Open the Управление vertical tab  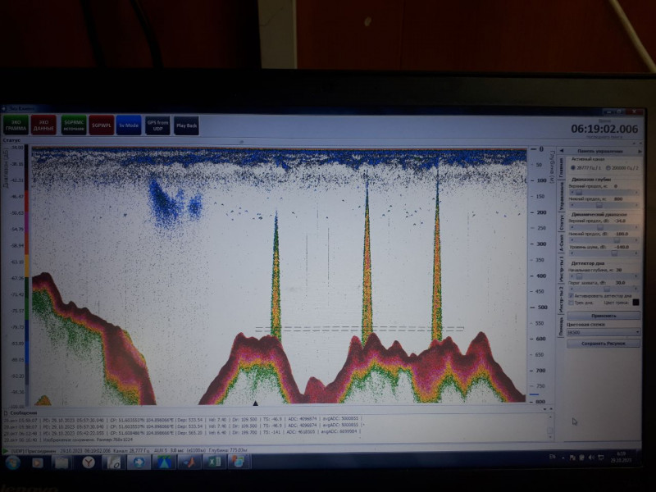(561, 194)
